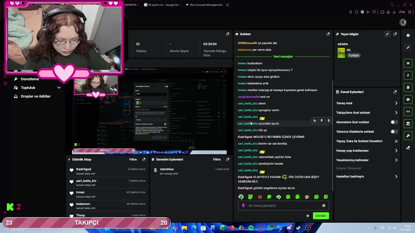Click sezginkartaalll username in chat
415x233 pixels.
tap(248, 97)
